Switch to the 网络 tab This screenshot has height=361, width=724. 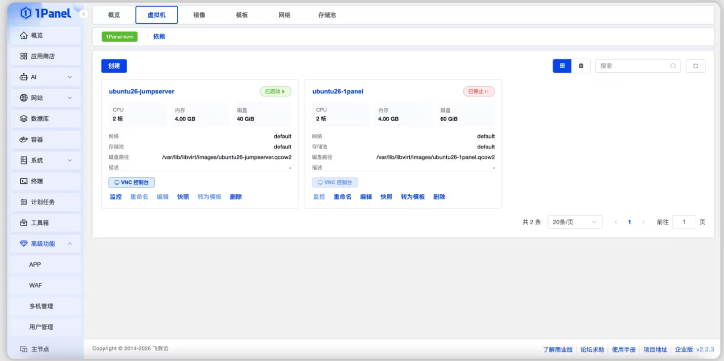point(284,15)
